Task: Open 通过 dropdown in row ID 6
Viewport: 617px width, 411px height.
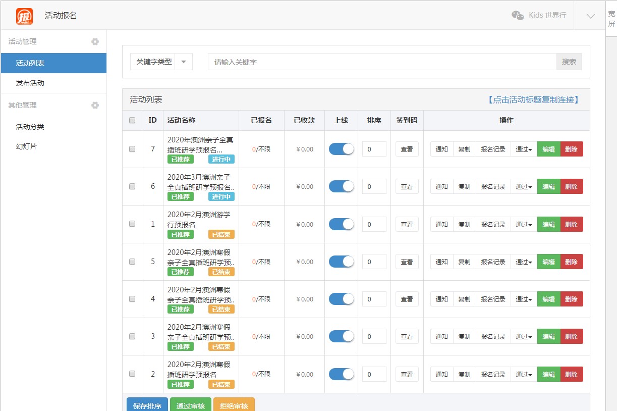Action: pos(524,186)
